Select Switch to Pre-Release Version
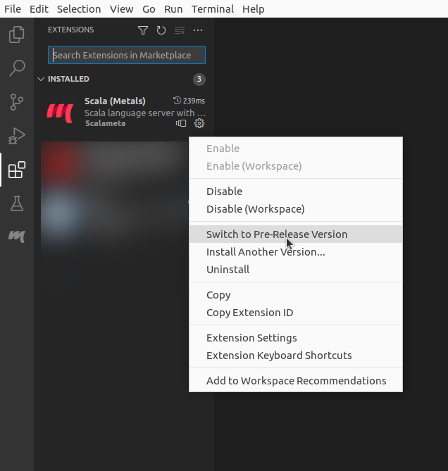Image resolution: width=448 pixels, height=471 pixels. click(x=276, y=234)
